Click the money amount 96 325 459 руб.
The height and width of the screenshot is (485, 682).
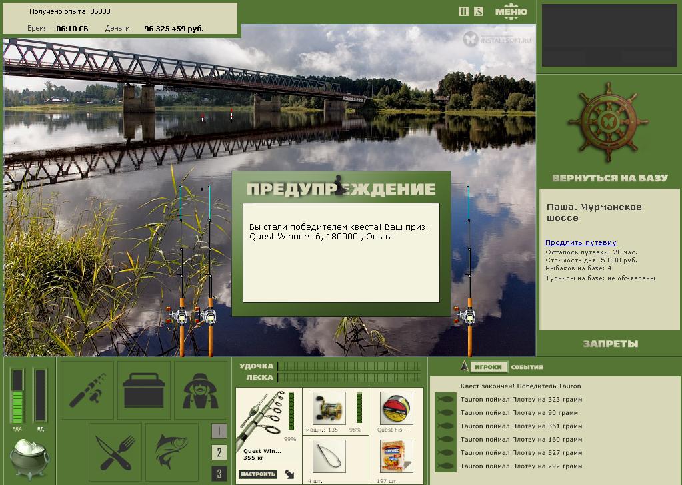pyautogui.click(x=174, y=29)
